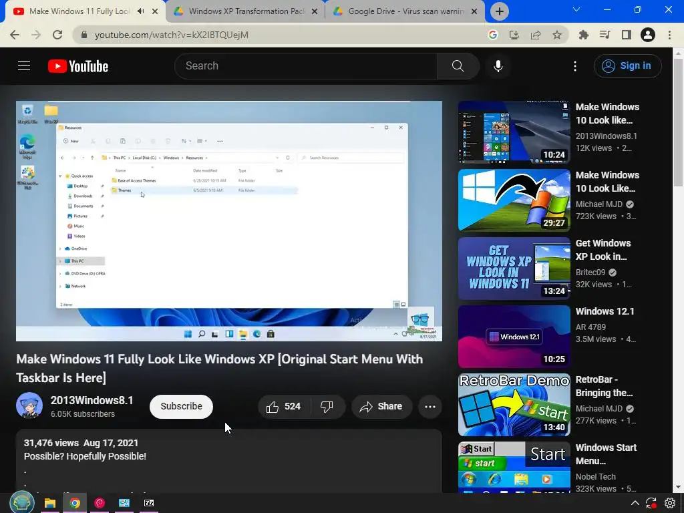Open YouTube settings three-dot menu
The width and height of the screenshot is (684, 513).
(x=575, y=66)
